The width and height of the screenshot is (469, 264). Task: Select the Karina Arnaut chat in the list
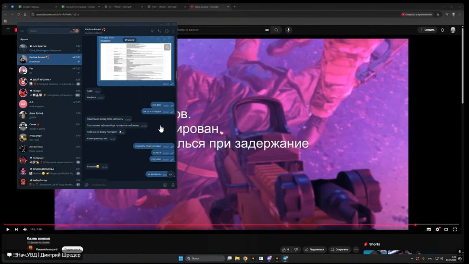[49, 59]
